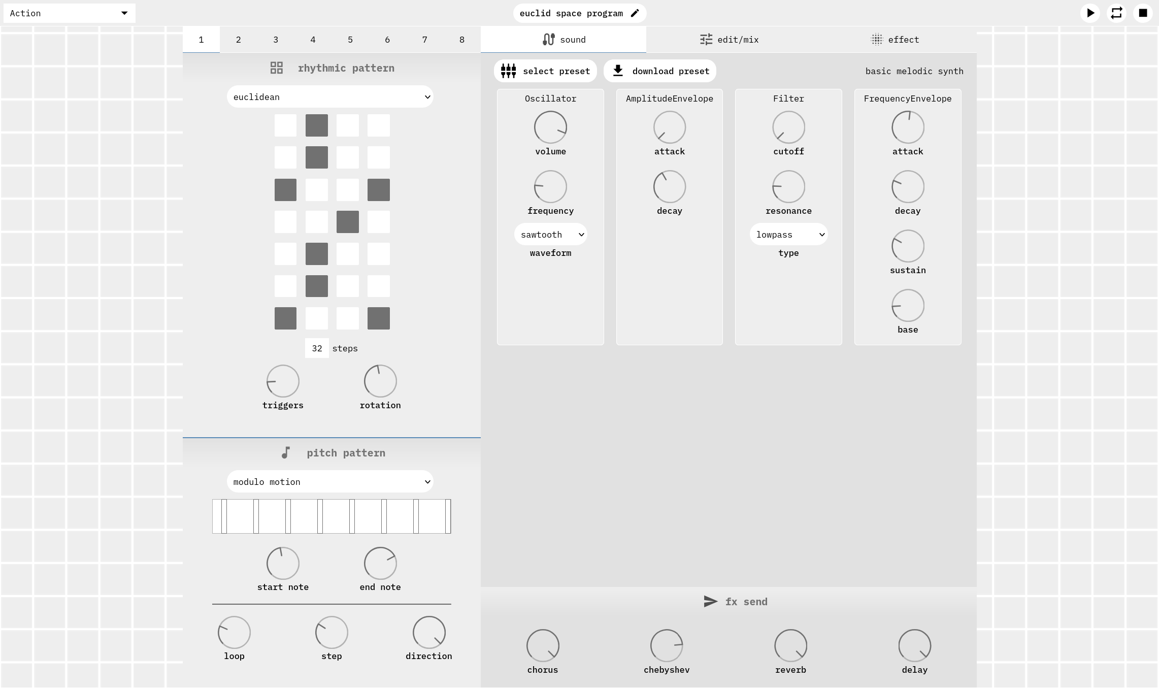Click the pencil icon to rename euclid space program
This screenshot has height=688, width=1159.
coord(635,13)
